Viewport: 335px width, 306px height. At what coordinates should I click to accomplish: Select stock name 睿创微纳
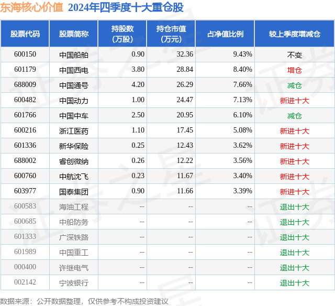pyautogui.click(x=74, y=161)
